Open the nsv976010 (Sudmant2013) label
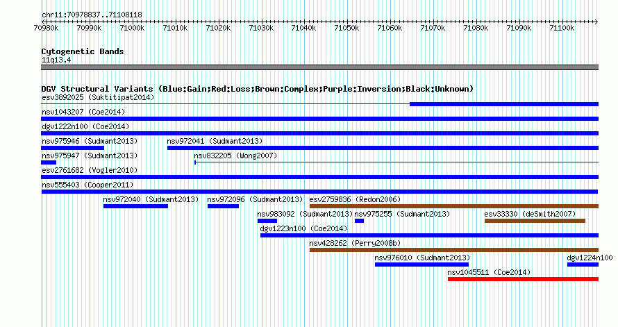 pyautogui.click(x=422, y=258)
